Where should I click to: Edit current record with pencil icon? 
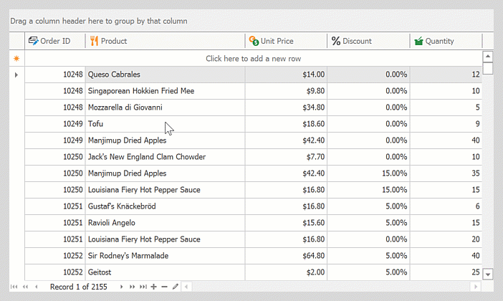175,287
